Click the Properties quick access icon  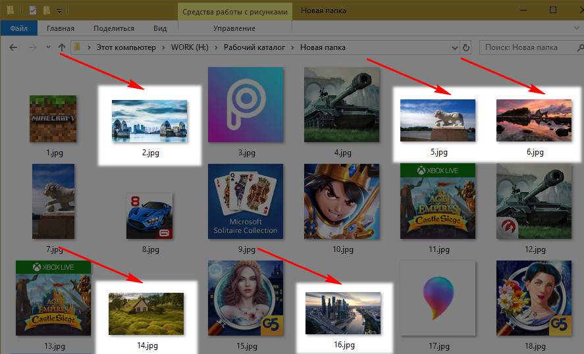(x=33, y=11)
